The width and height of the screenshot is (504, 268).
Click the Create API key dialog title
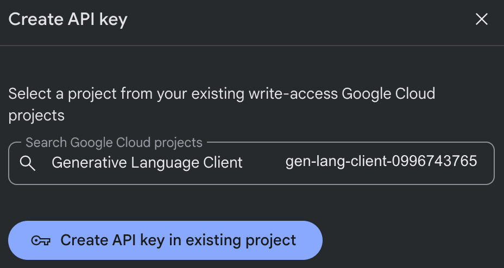pyautogui.click(x=68, y=20)
